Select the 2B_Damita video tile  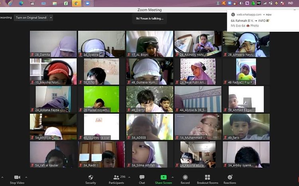tap(53, 44)
